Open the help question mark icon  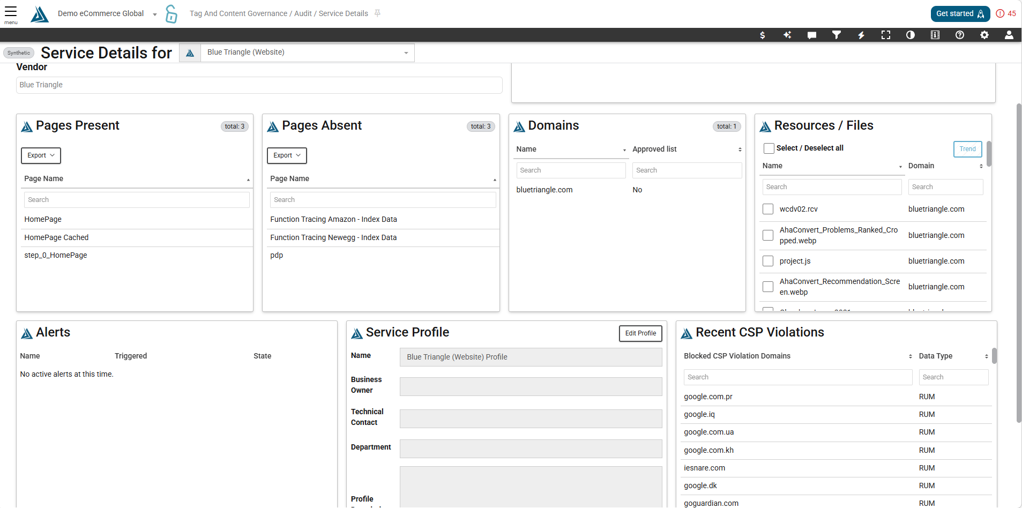pos(960,35)
